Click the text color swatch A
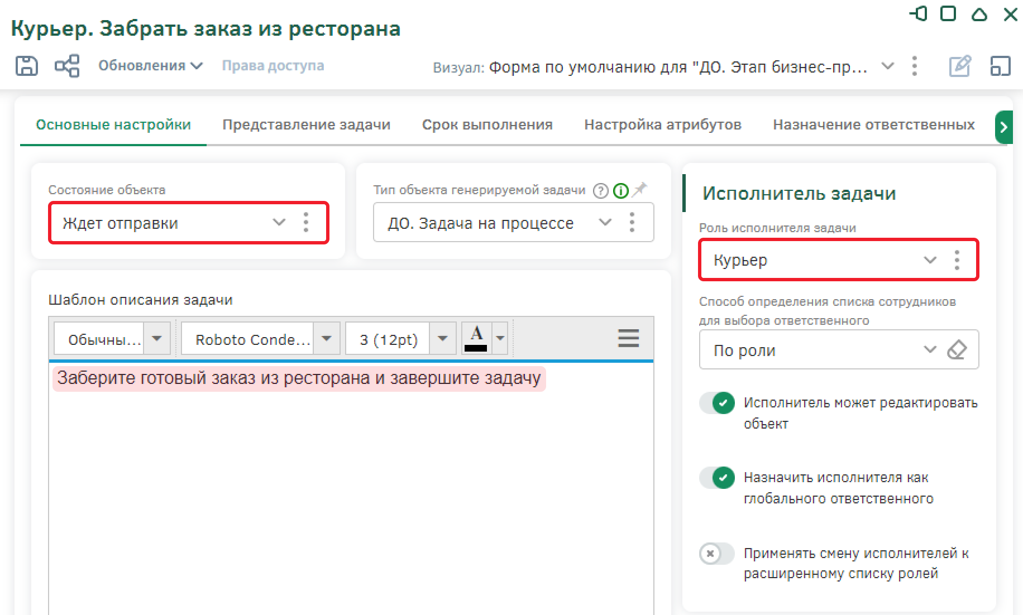Viewport: 1023px width, 615px height. 476,338
